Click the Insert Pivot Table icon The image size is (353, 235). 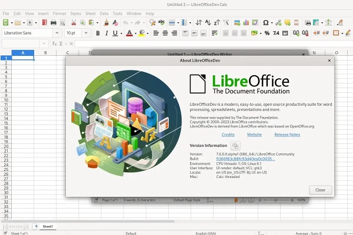255,22
